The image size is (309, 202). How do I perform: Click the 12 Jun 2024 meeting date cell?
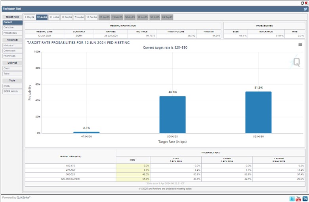[x=44, y=36]
